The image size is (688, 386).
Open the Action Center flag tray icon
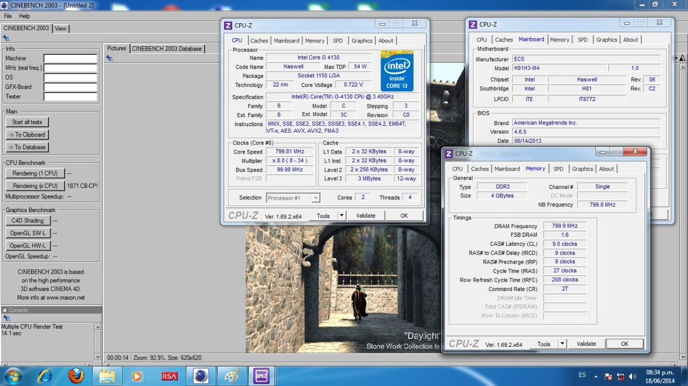(x=608, y=376)
